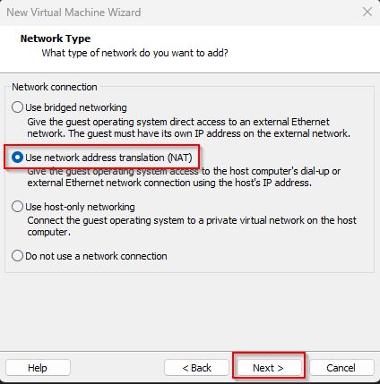Image resolution: width=380 pixels, height=384 pixels.
Task: Go to previous step with Back button
Action: tap(196, 368)
